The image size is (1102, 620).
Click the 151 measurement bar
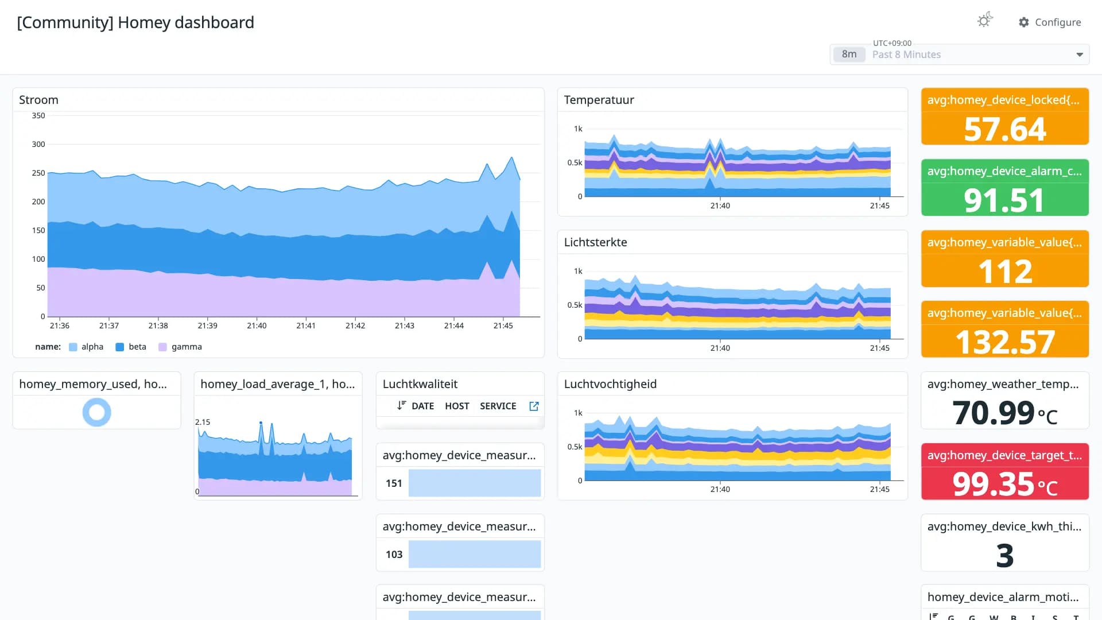click(474, 483)
